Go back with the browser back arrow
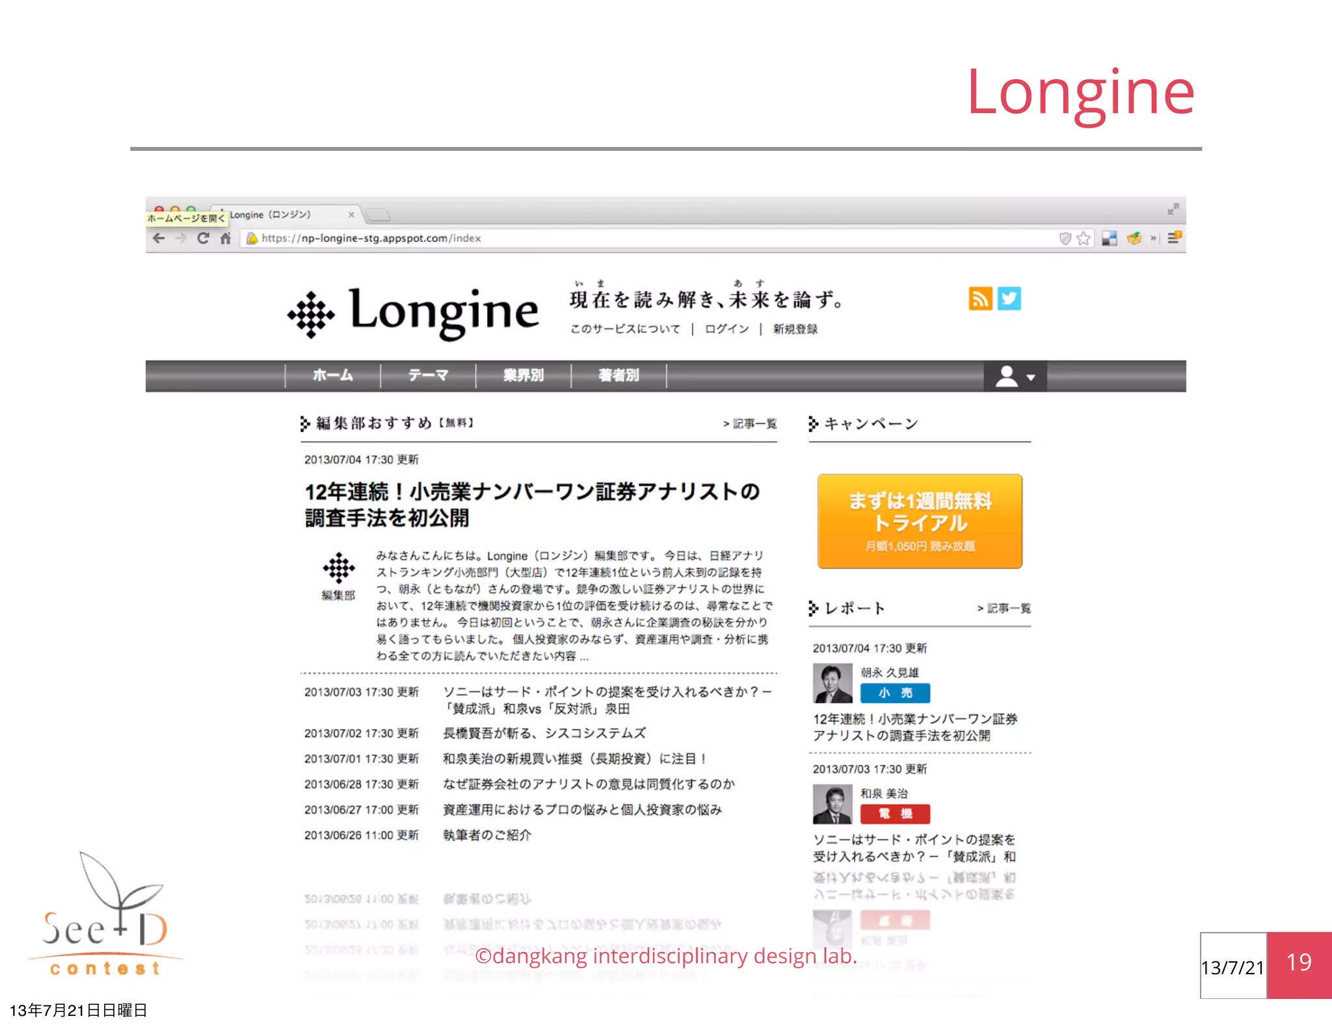Image resolution: width=1332 pixels, height=1025 pixels. [159, 238]
